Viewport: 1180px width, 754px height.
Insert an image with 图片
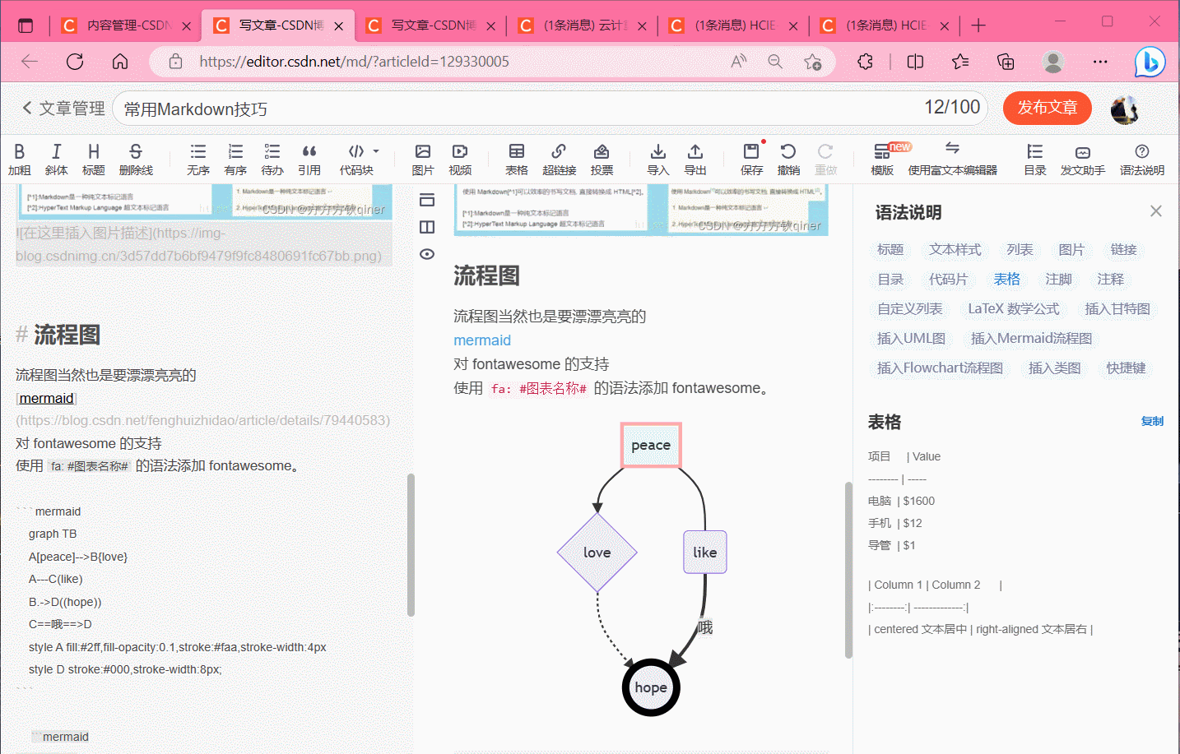423,160
